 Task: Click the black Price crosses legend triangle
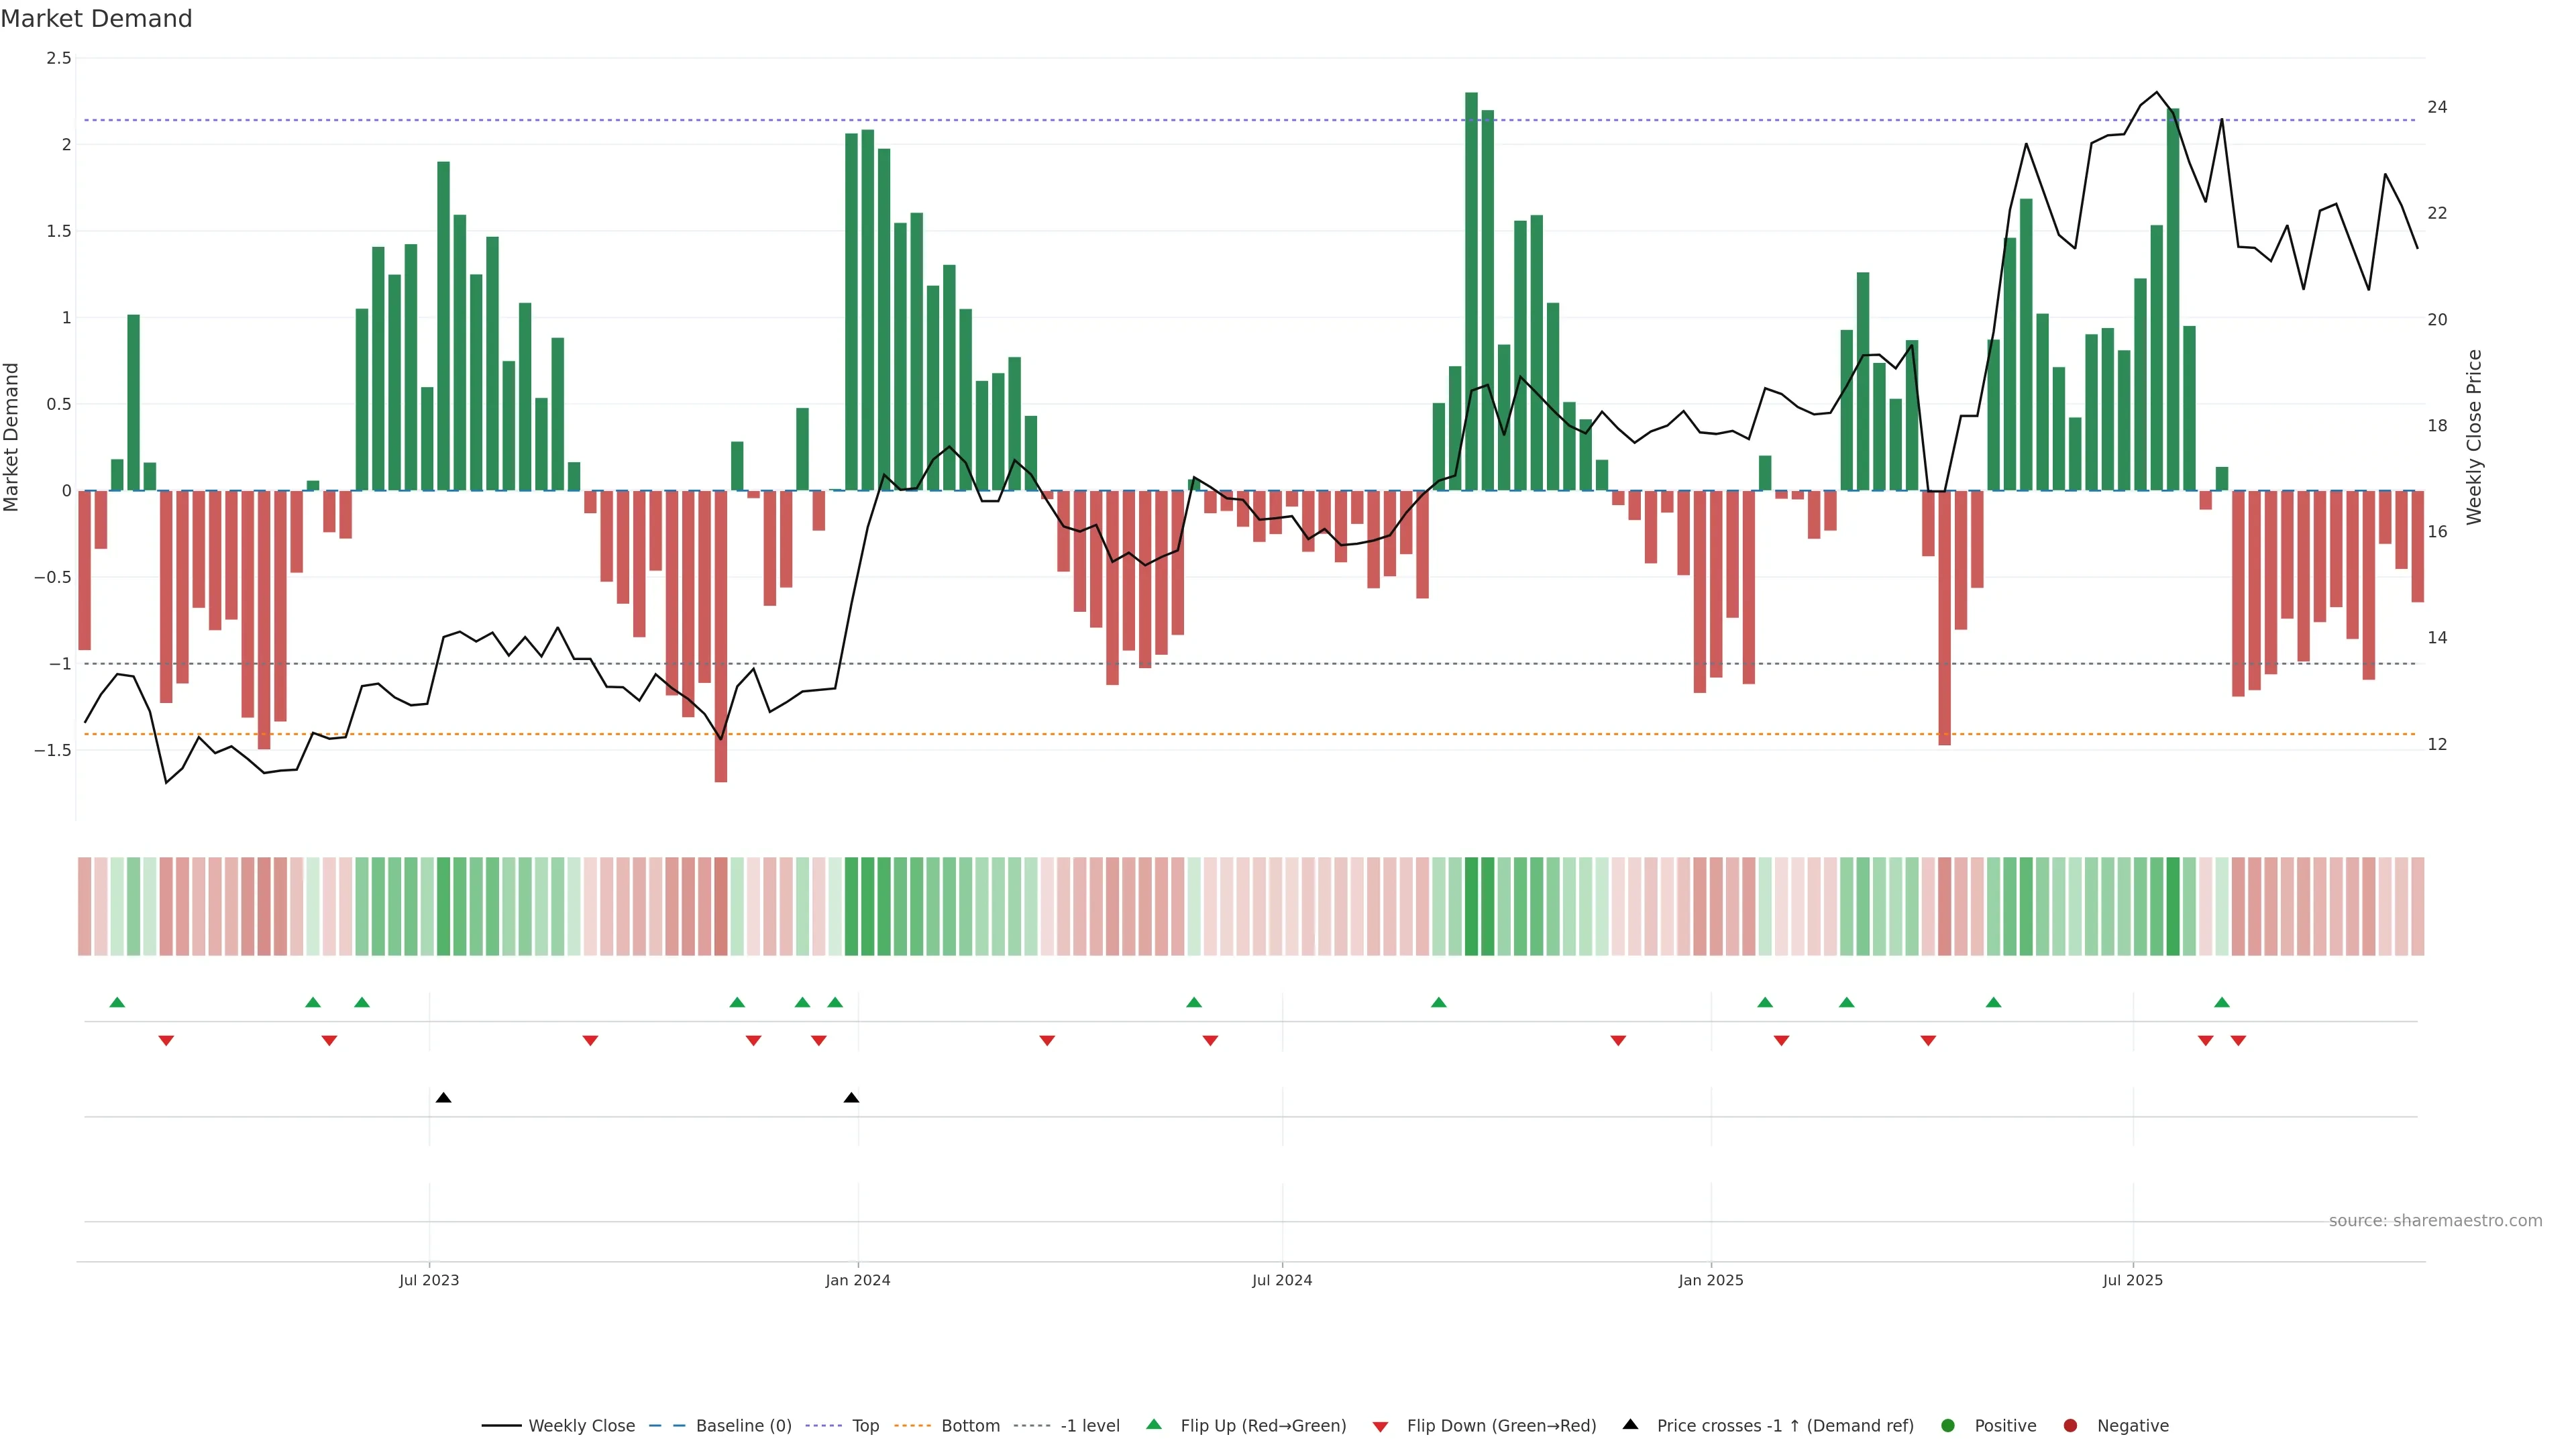pyautogui.click(x=1630, y=1424)
